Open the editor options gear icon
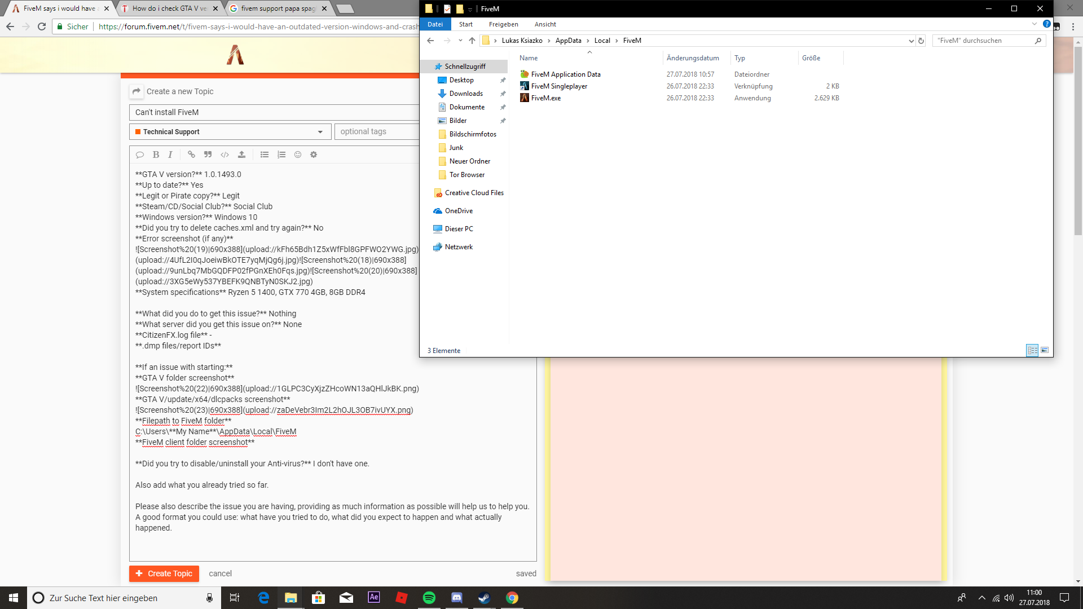1083x609 pixels. (314, 155)
